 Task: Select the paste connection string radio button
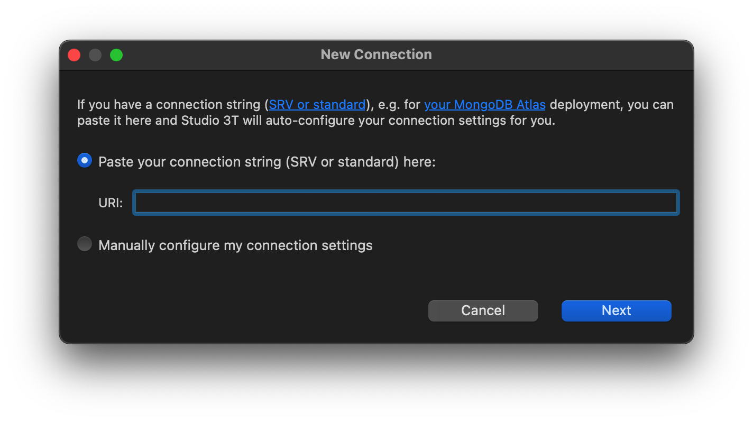85,160
